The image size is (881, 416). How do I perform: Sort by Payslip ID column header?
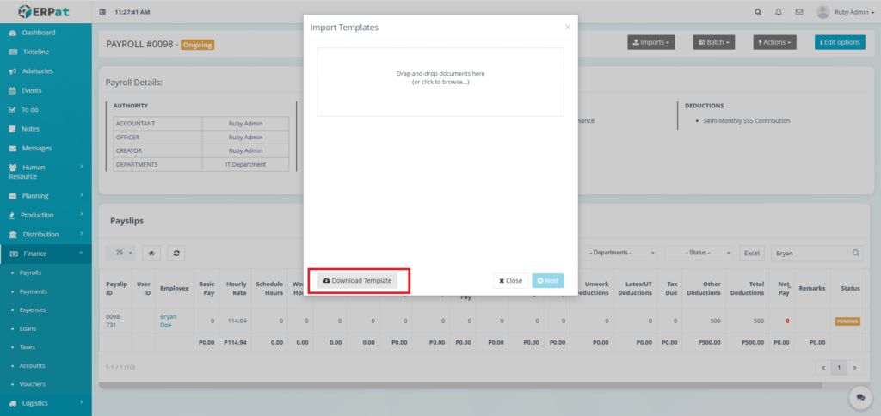(116, 289)
